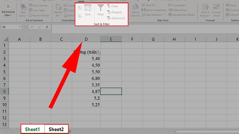Screen dimensions: 239x134
Task: Open the What-If Analysis dropdown
Action: coord(205,11)
